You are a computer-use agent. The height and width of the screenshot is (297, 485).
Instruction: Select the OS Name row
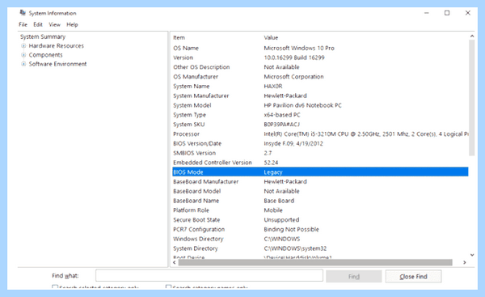(x=320, y=48)
